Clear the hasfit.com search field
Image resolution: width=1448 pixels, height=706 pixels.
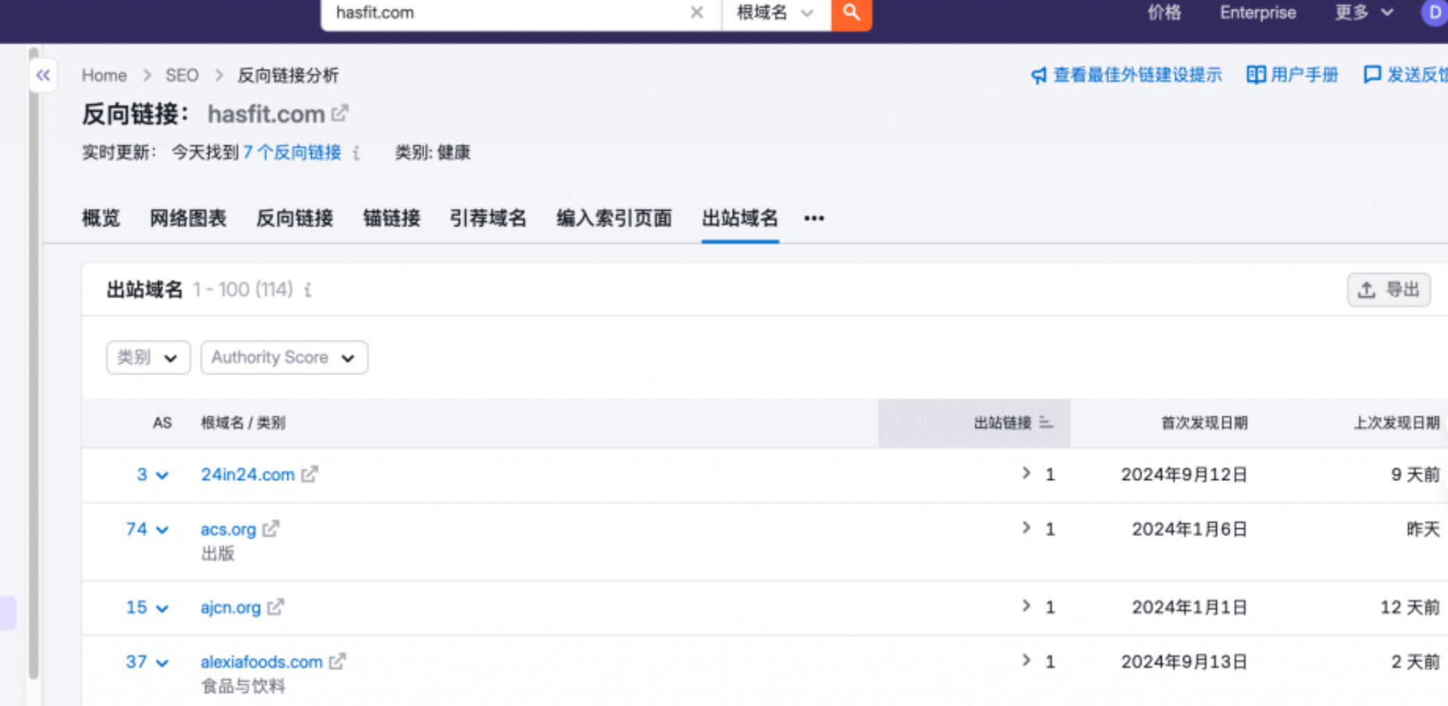(x=697, y=13)
